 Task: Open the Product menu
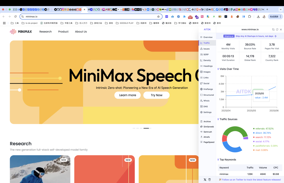pos(63,32)
